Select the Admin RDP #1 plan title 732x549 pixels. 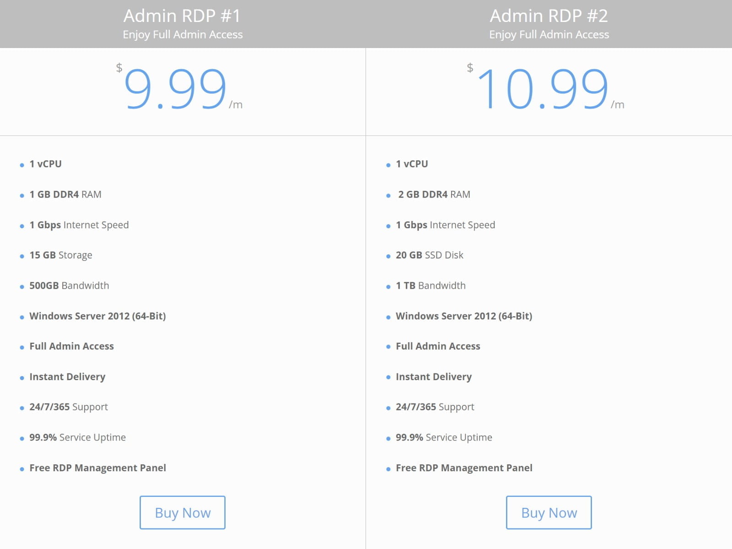(183, 16)
